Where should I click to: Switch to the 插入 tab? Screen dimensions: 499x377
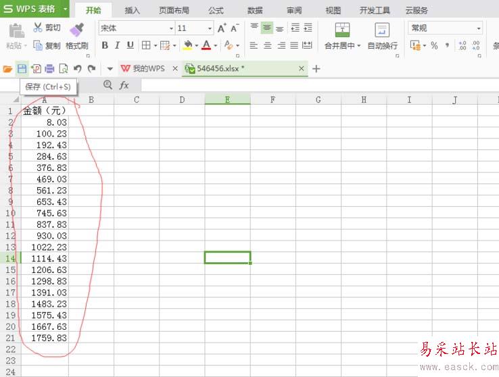[x=132, y=11]
